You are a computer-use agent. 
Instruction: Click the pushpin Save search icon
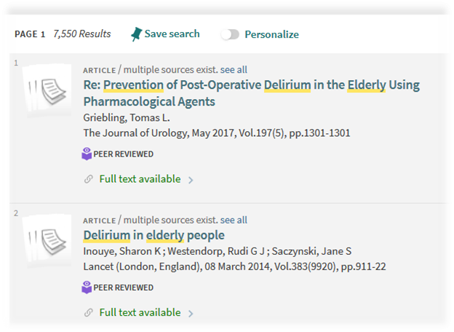pos(136,34)
